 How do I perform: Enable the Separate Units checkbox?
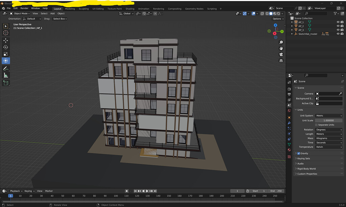tap(316, 125)
